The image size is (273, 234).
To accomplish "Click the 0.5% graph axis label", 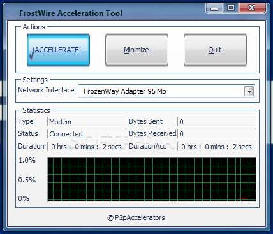I will tap(27, 180).
